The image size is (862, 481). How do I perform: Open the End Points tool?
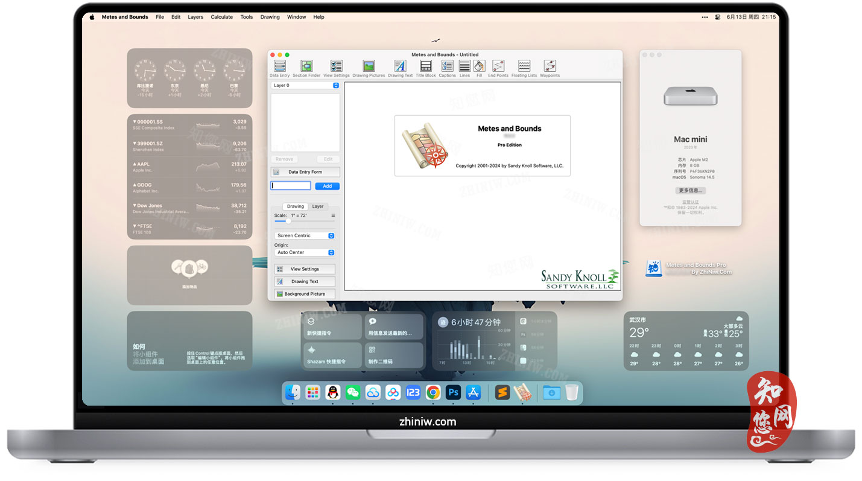498,68
